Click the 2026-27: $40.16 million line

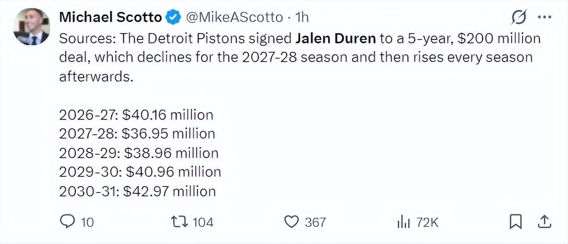click(136, 115)
